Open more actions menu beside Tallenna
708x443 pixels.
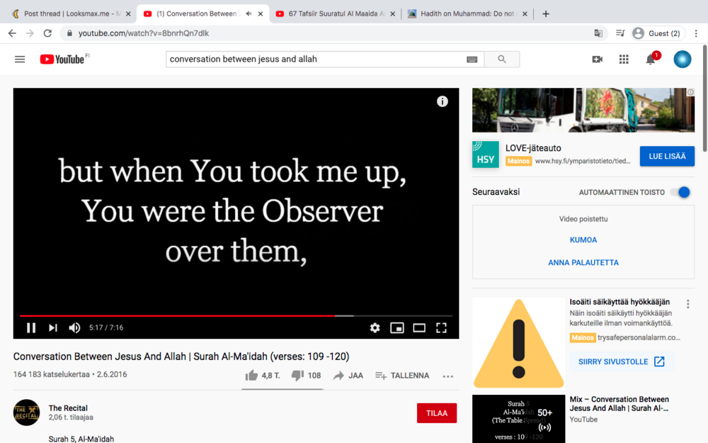click(447, 376)
